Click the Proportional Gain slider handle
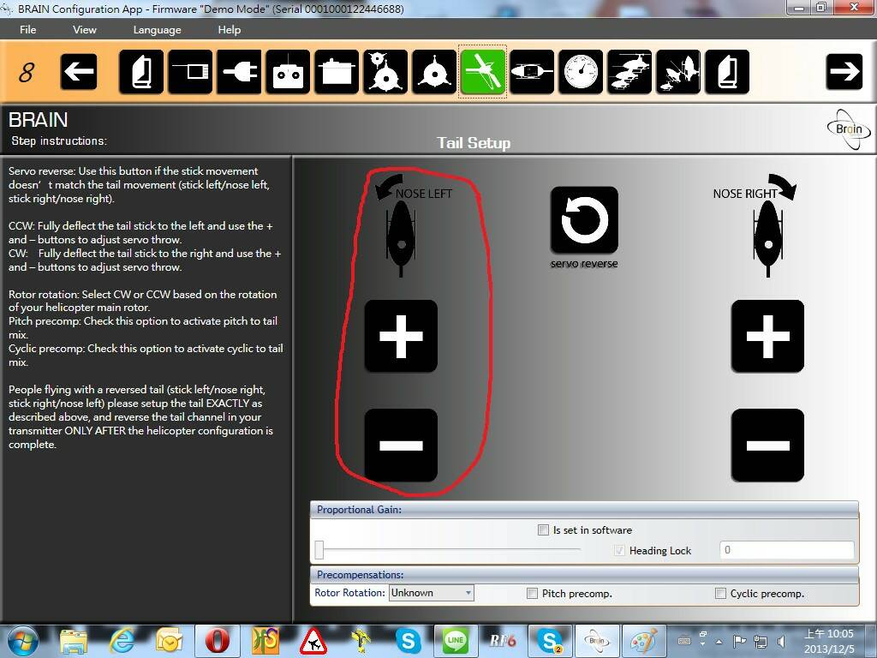The width and height of the screenshot is (877, 658). click(319, 550)
